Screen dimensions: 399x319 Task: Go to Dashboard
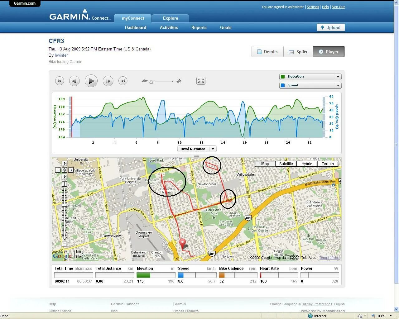tap(136, 27)
